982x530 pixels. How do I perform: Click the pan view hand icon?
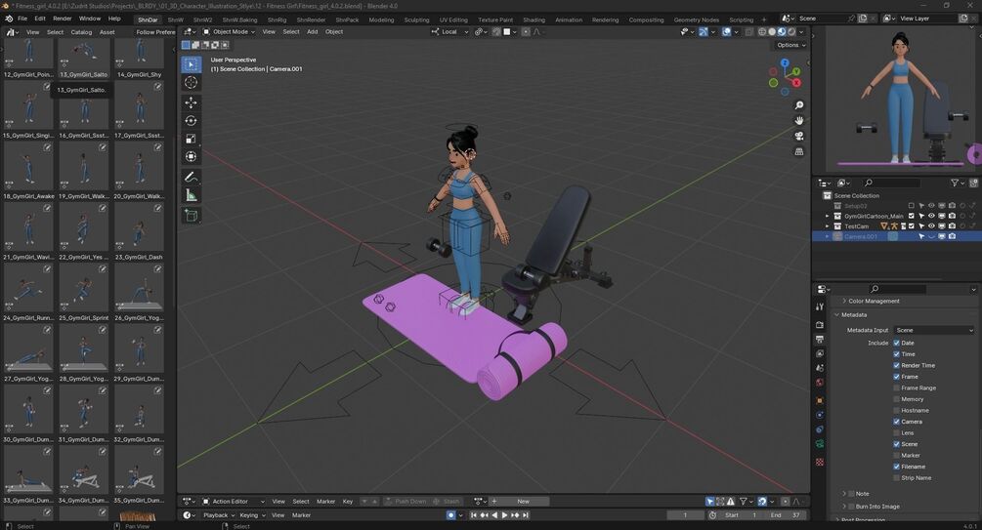798,120
